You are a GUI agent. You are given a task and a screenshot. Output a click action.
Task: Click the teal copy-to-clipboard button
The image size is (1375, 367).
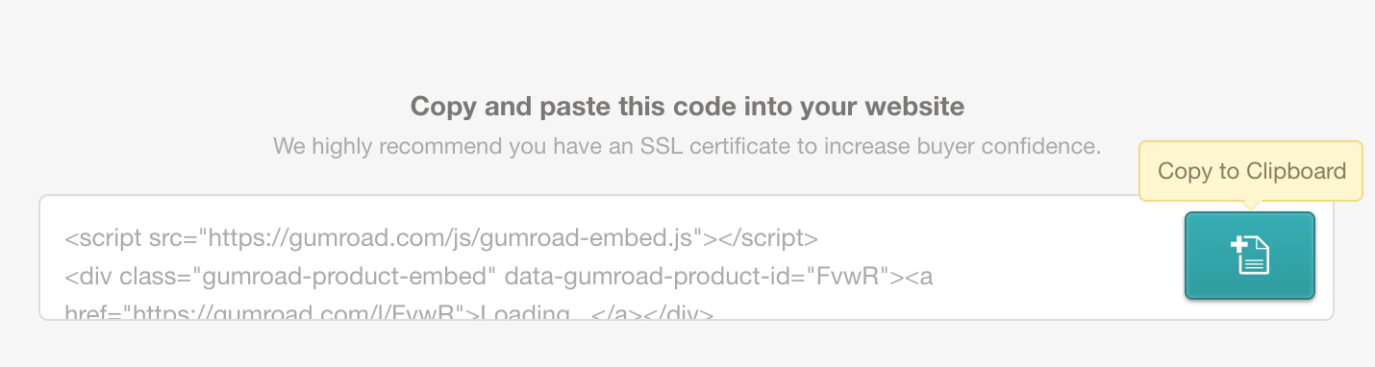[1249, 256]
